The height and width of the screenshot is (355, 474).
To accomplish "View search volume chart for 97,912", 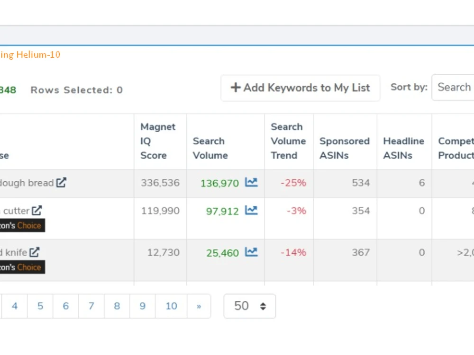I will click(251, 211).
